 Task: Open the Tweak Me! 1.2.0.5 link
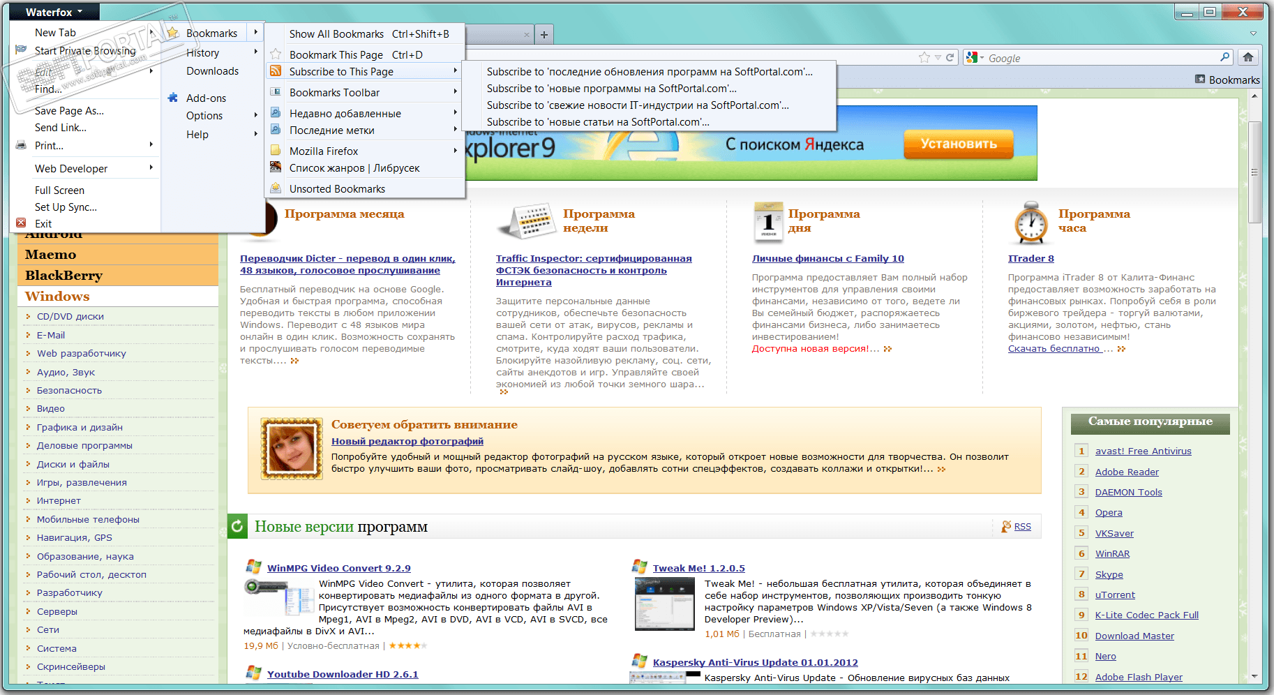698,568
